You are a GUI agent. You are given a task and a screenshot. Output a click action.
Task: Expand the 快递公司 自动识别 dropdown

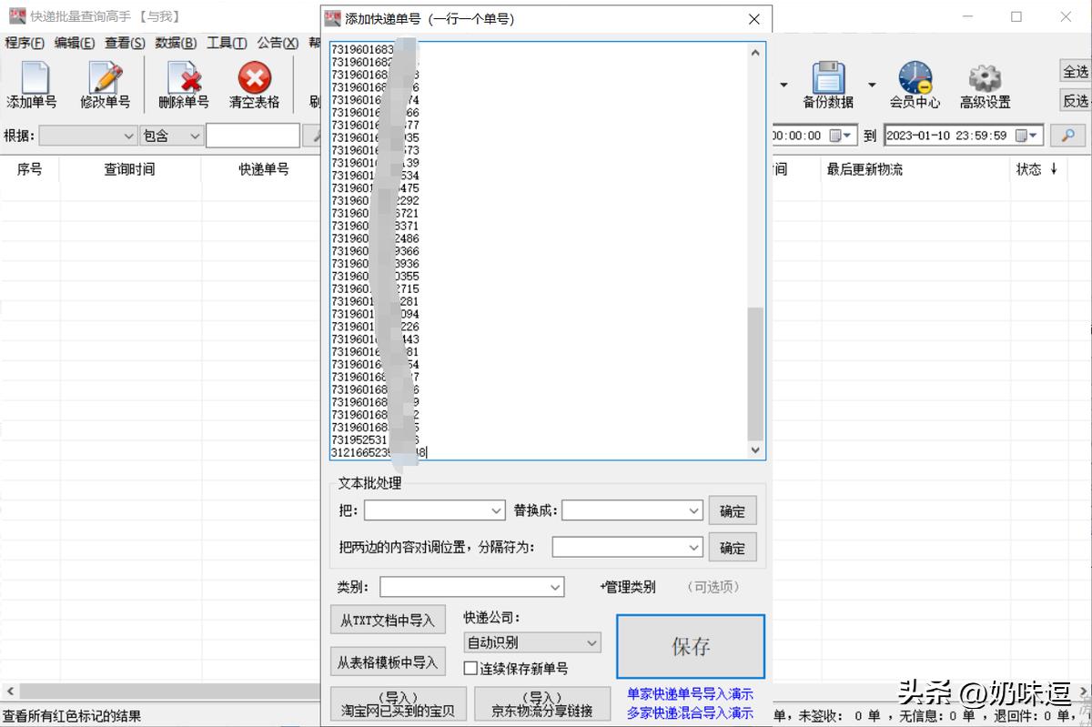click(x=591, y=642)
